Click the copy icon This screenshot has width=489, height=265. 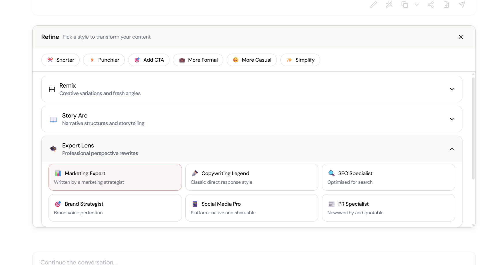tap(405, 5)
